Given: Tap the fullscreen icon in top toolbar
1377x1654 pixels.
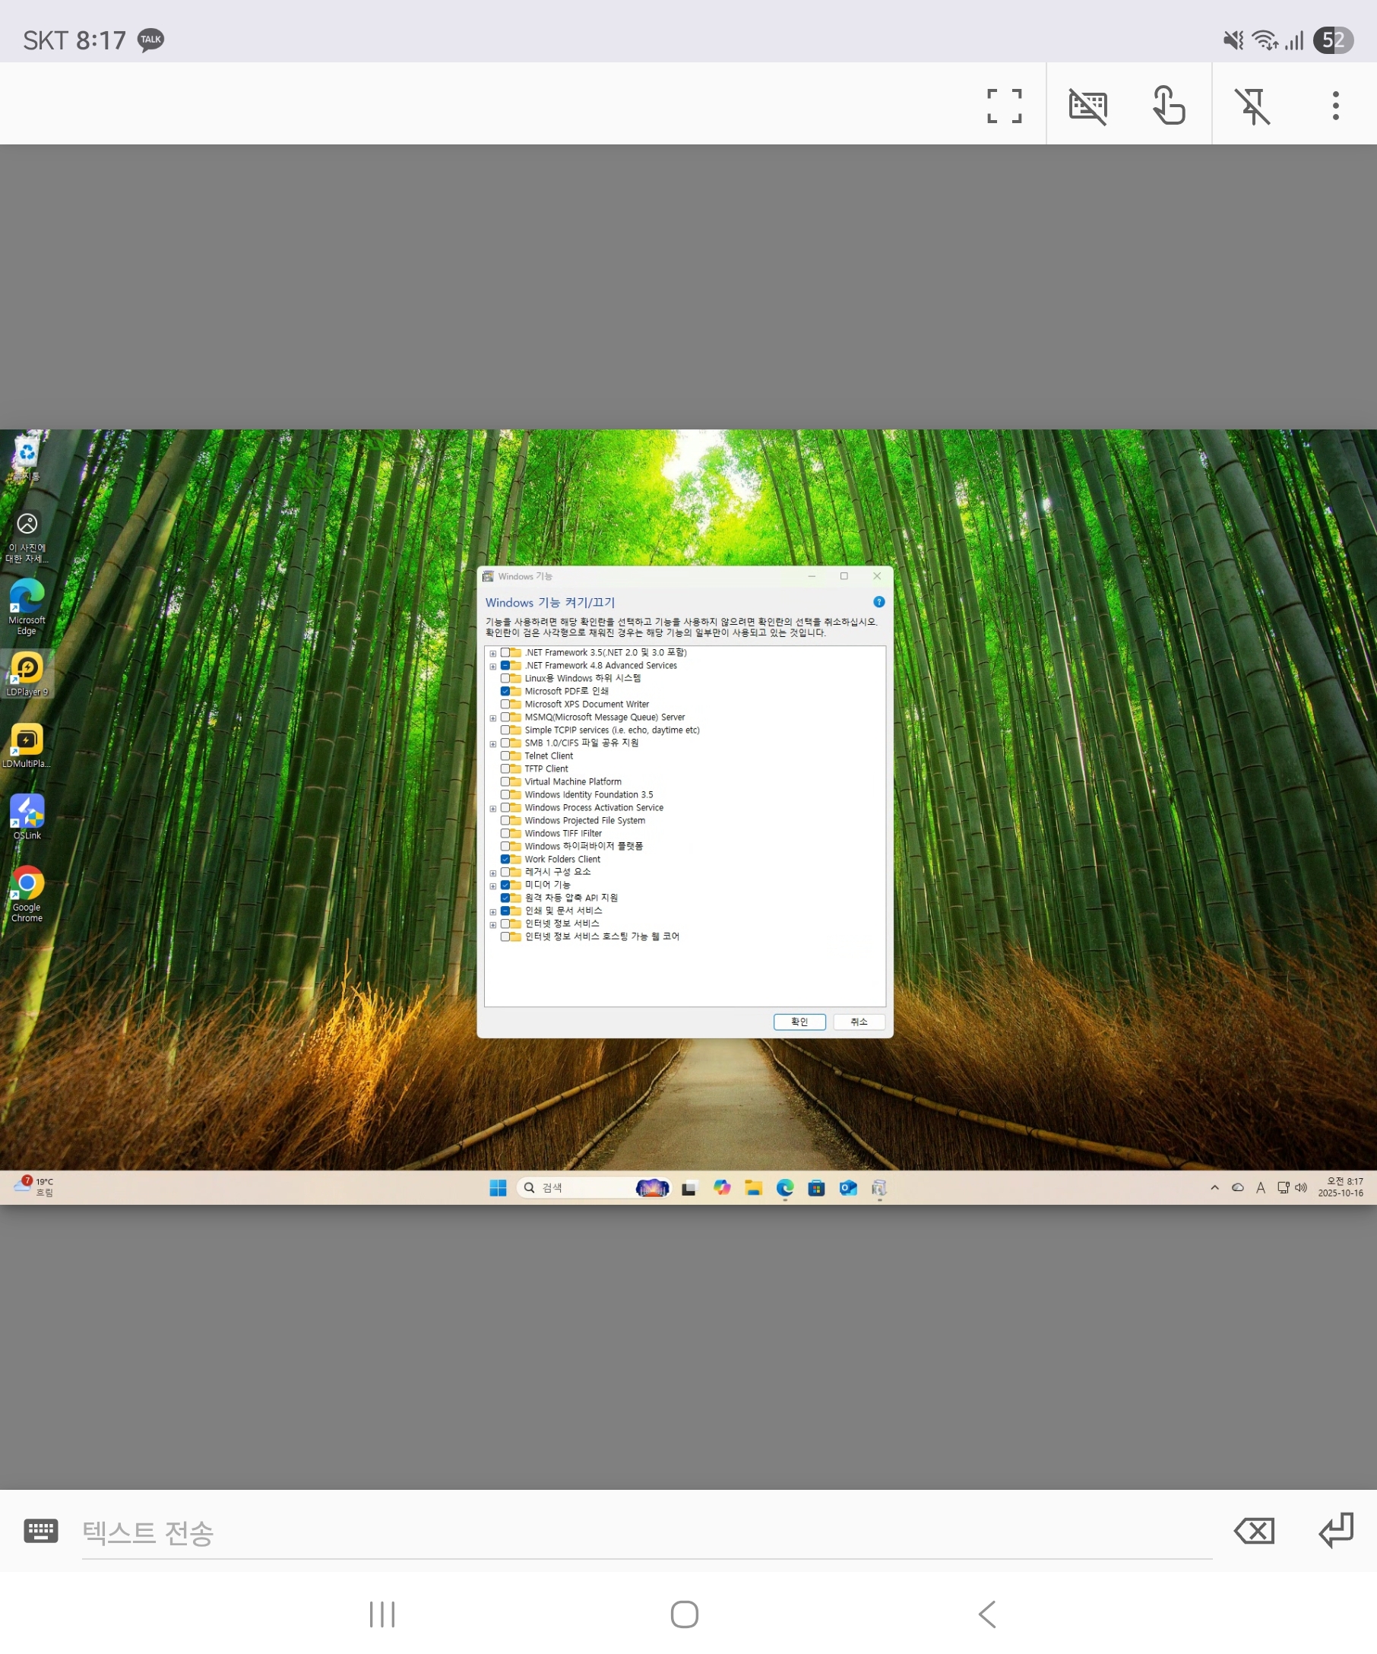Looking at the screenshot, I should [1004, 106].
